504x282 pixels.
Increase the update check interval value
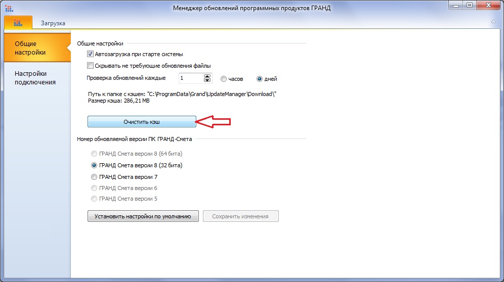click(207, 76)
